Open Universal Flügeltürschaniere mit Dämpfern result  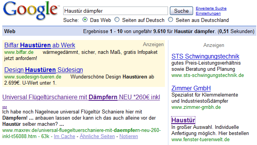pos(81,97)
